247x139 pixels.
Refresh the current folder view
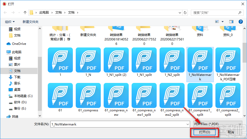[x=185, y=13]
